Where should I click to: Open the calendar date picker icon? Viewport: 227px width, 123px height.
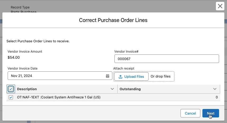coord(107,76)
